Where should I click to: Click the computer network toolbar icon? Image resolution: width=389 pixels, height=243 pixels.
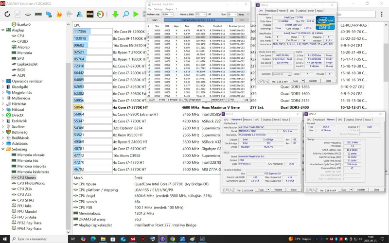49,15
